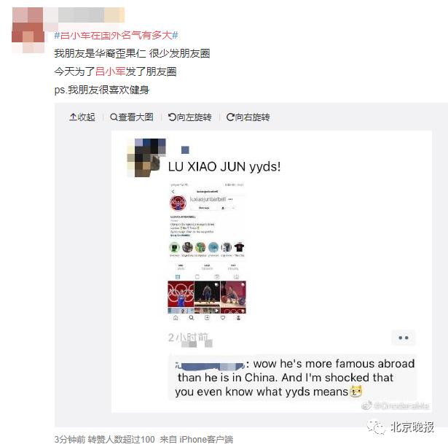The image size is (448, 447).
Task: Open 查看大图 to view large image
Action: [132, 117]
